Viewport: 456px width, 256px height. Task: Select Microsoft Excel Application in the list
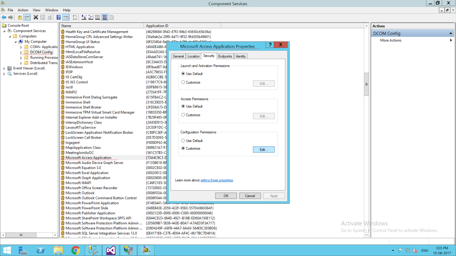[87, 173]
